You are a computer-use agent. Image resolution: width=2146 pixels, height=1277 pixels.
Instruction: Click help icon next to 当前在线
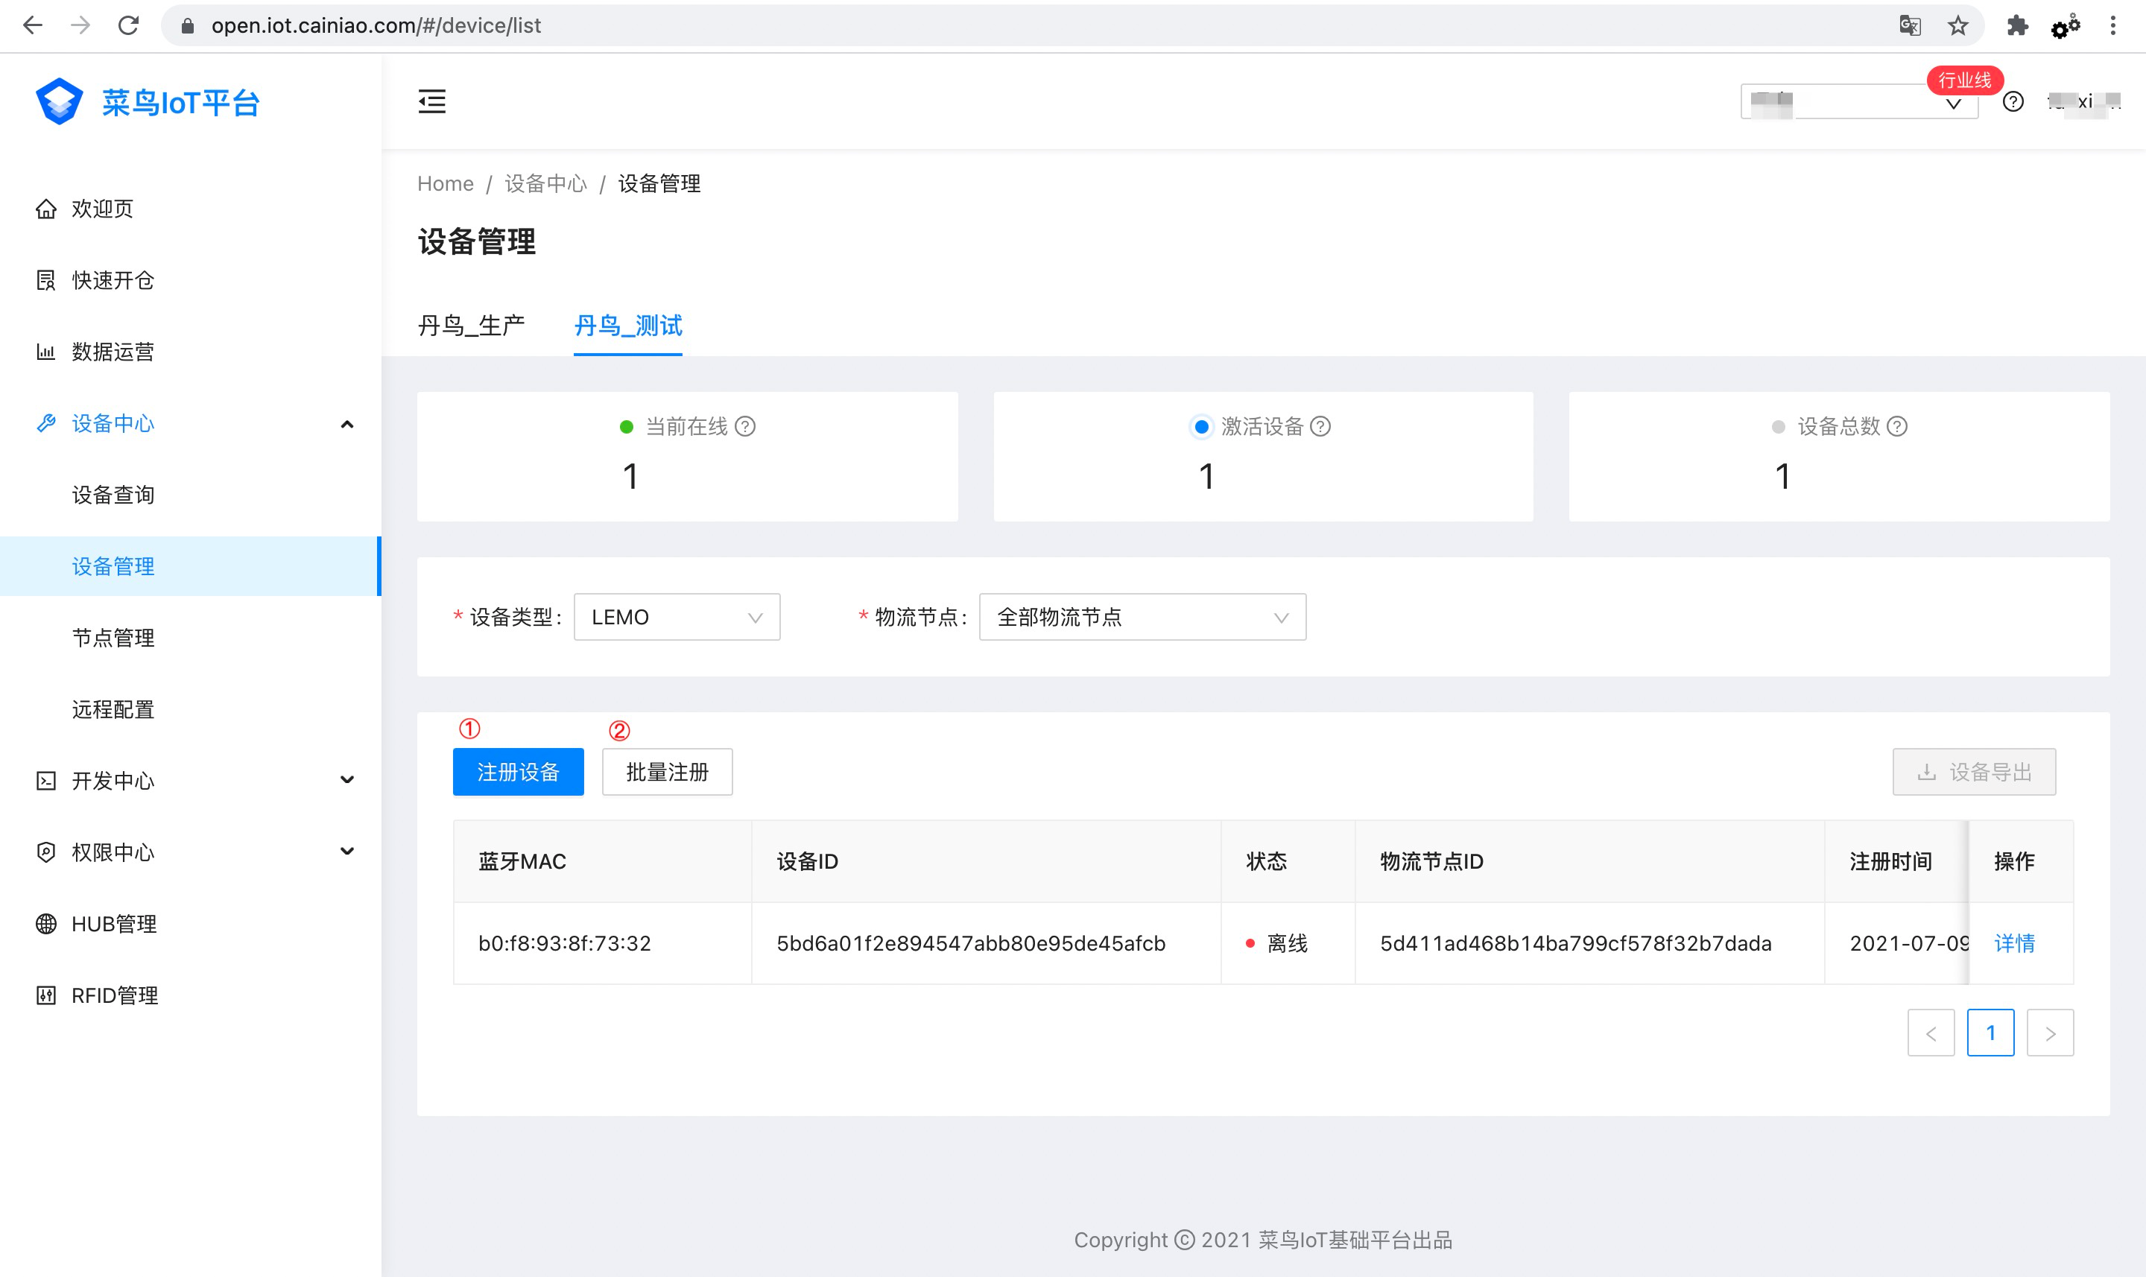click(745, 426)
